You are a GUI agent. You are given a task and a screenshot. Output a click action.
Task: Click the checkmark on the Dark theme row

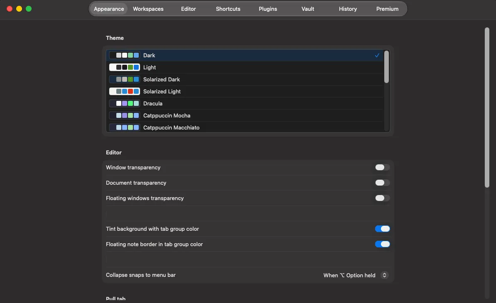pos(377,55)
